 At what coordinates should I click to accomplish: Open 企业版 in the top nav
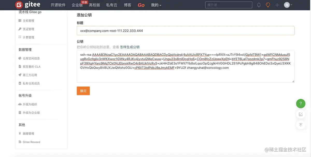77,5
